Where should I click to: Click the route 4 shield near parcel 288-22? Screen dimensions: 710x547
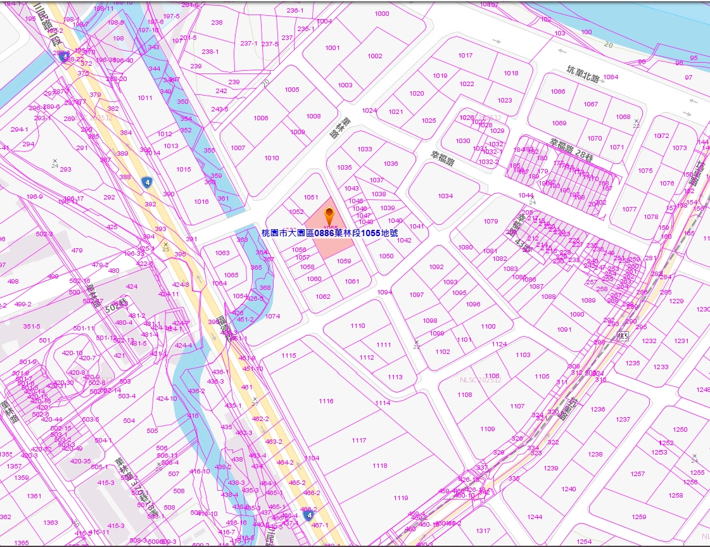coord(65,57)
